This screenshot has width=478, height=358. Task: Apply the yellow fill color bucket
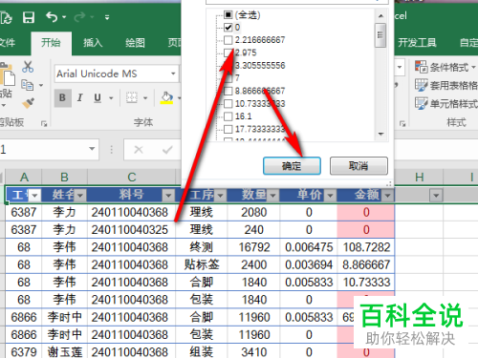[166, 97]
